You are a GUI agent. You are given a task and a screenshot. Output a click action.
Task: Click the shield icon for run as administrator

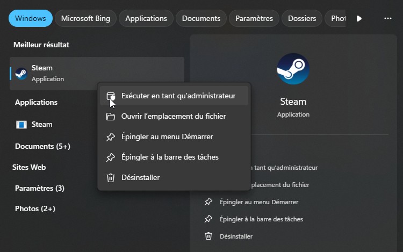point(111,96)
